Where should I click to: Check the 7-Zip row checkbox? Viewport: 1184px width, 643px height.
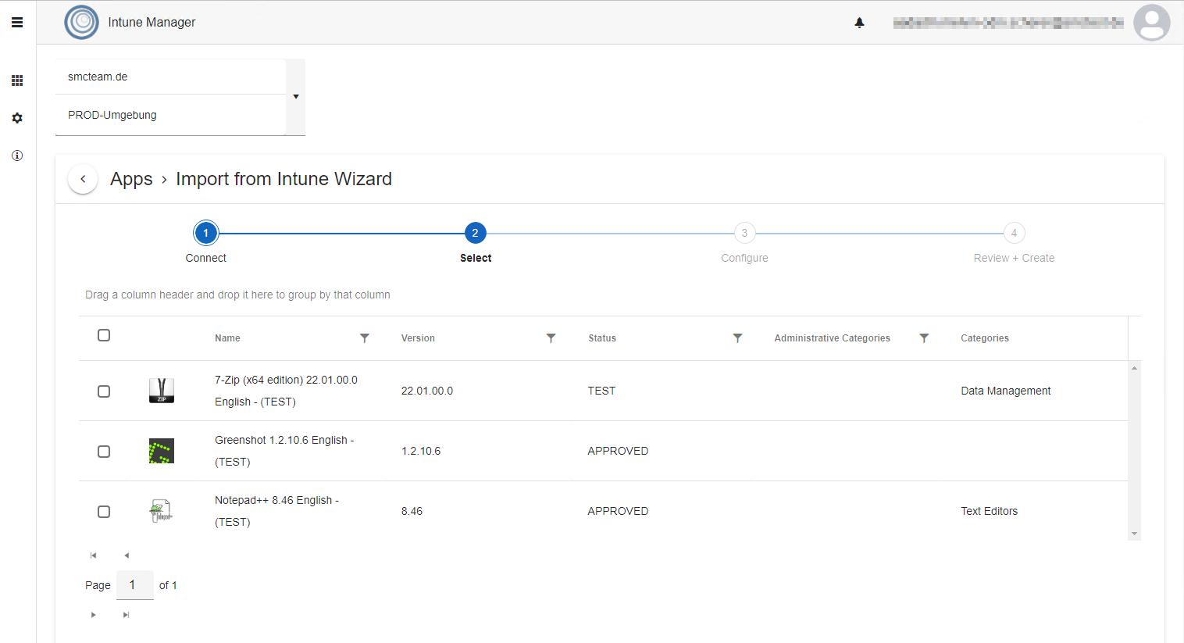[104, 391]
